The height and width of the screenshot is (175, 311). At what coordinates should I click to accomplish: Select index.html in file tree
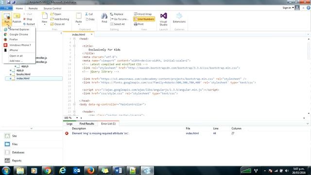click(x=23, y=78)
